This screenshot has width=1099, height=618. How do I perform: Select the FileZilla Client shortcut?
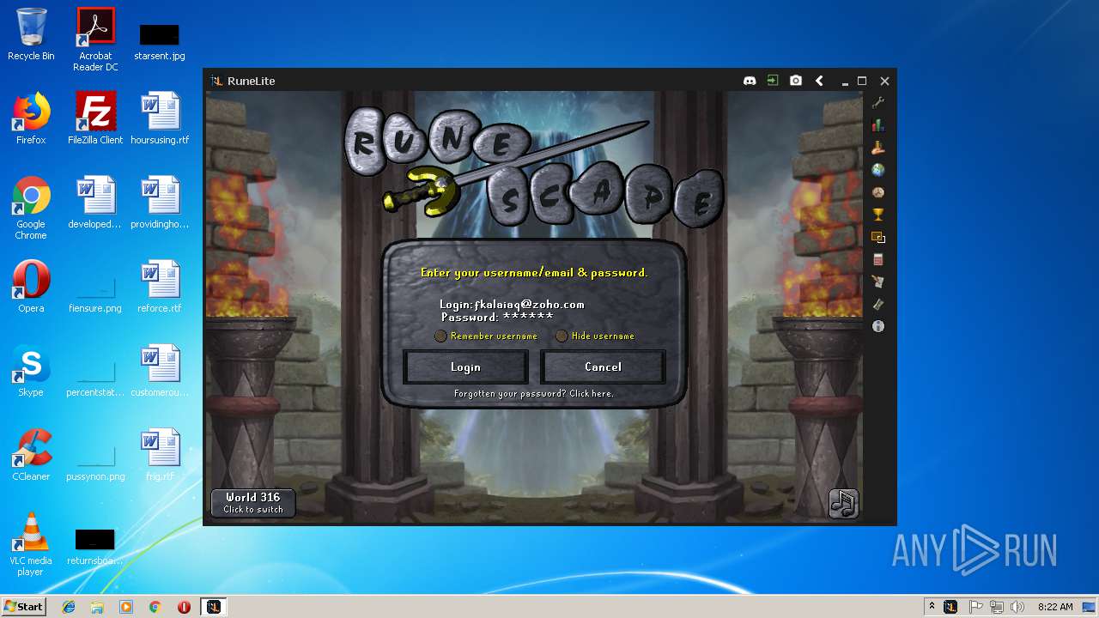click(x=95, y=118)
